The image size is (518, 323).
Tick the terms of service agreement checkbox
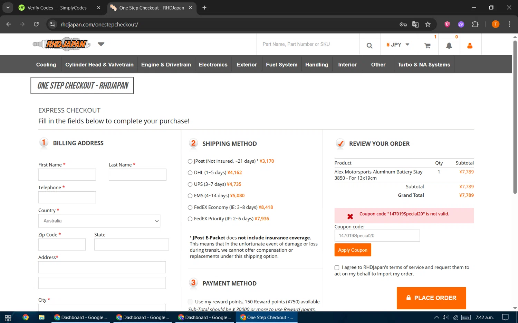coord(337,268)
